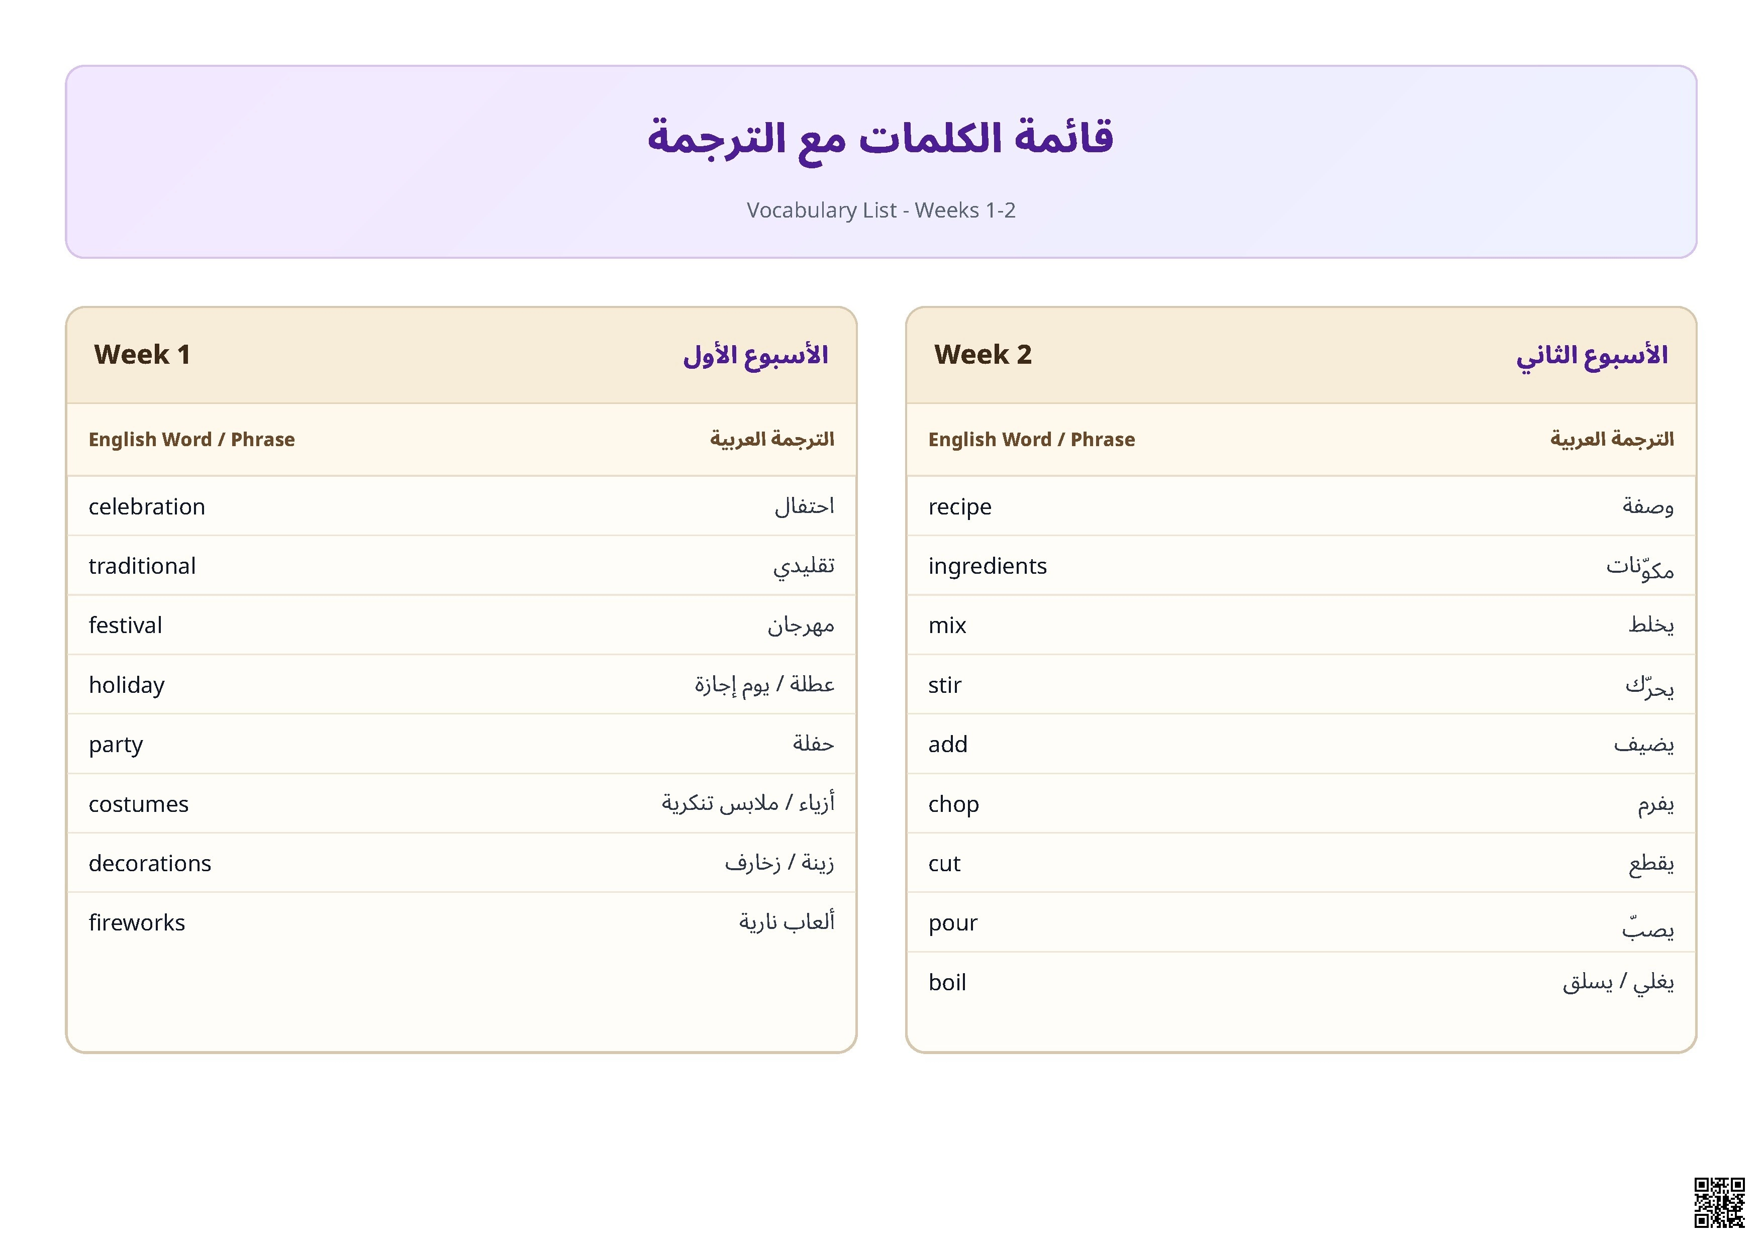This screenshot has height=1246, width=1763.
Task: Select the word 'party'
Action: tap(116, 746)
